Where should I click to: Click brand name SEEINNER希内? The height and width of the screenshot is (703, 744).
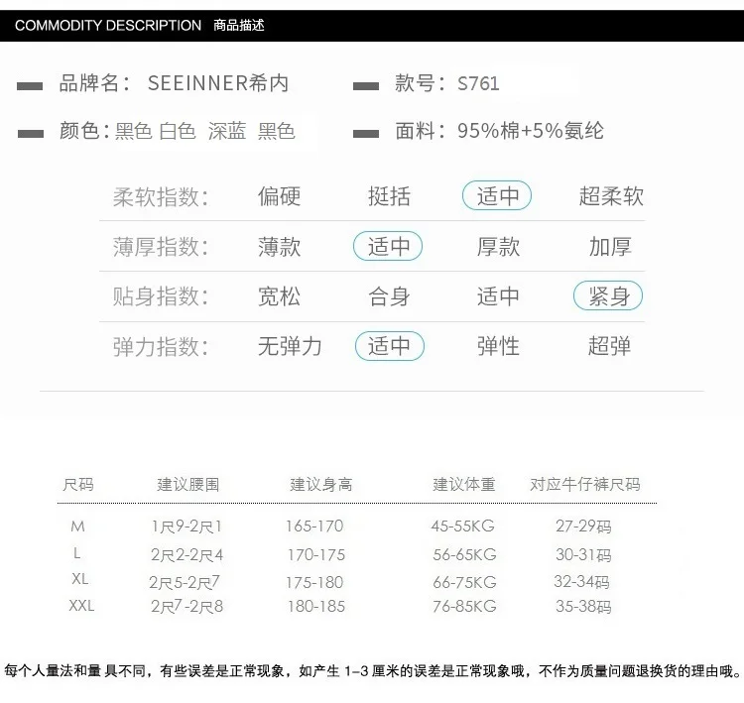(218, 83)
